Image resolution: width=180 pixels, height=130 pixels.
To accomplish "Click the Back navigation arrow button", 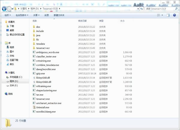I will tap(4, 9).
